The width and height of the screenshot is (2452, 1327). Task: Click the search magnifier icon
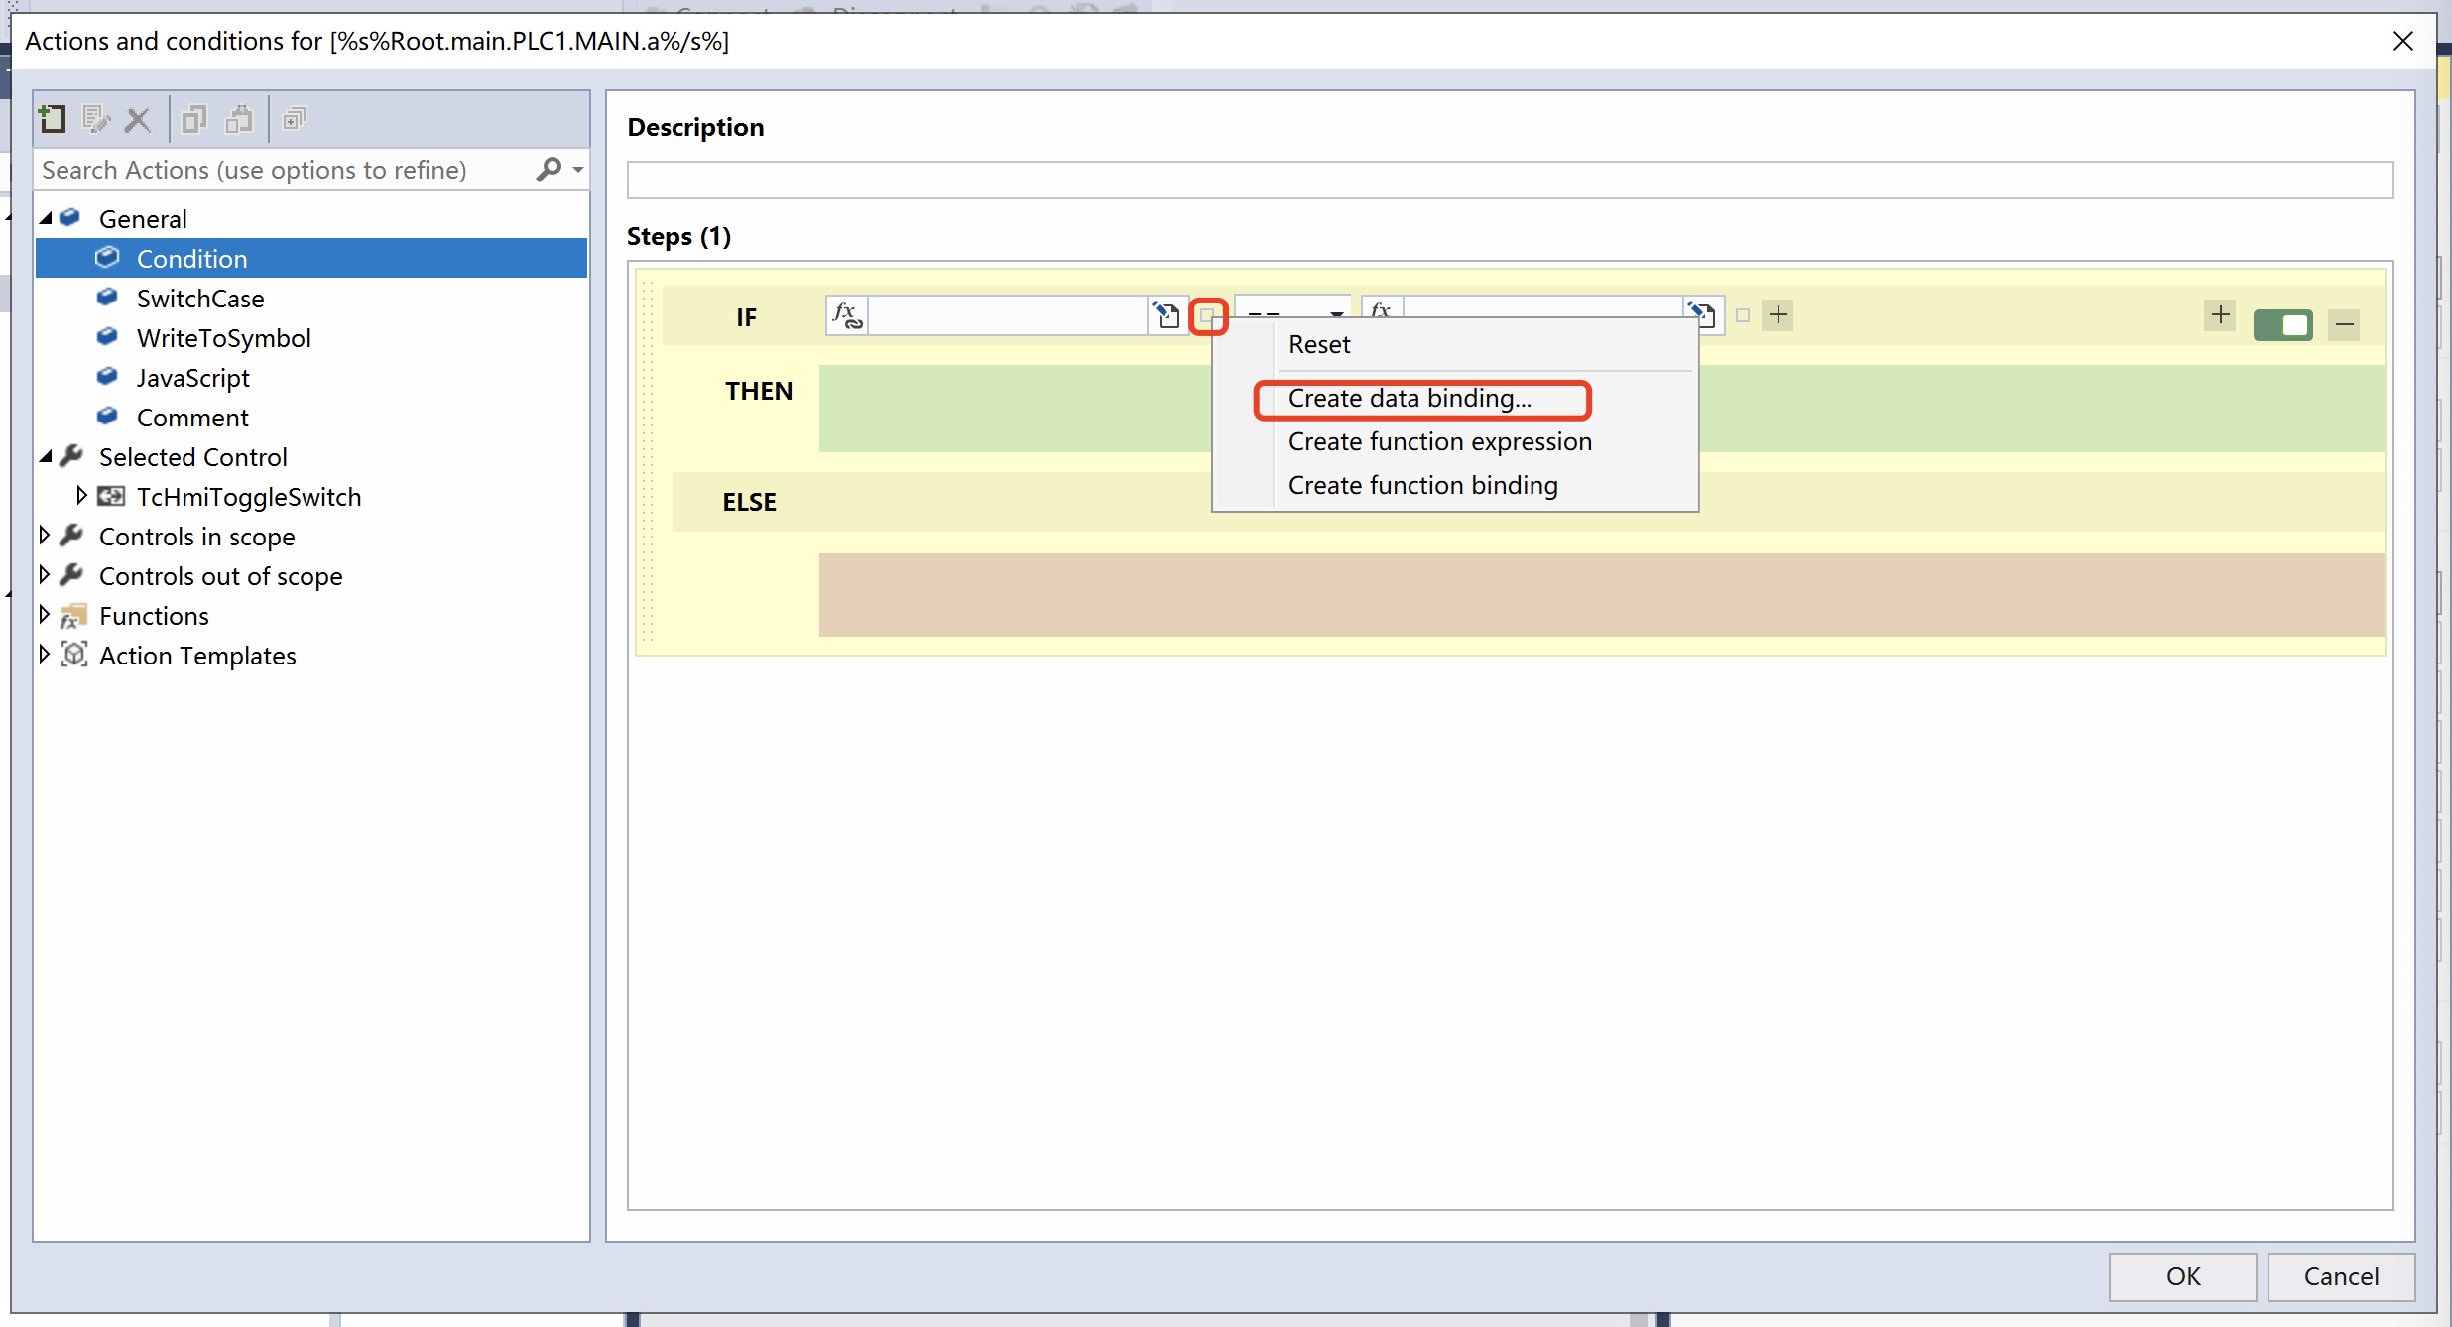click(x=549, y=170)
